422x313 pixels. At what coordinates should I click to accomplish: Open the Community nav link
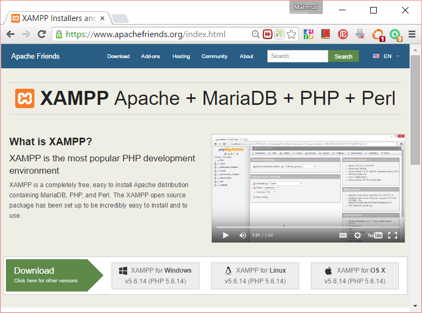tap(215, 56)
